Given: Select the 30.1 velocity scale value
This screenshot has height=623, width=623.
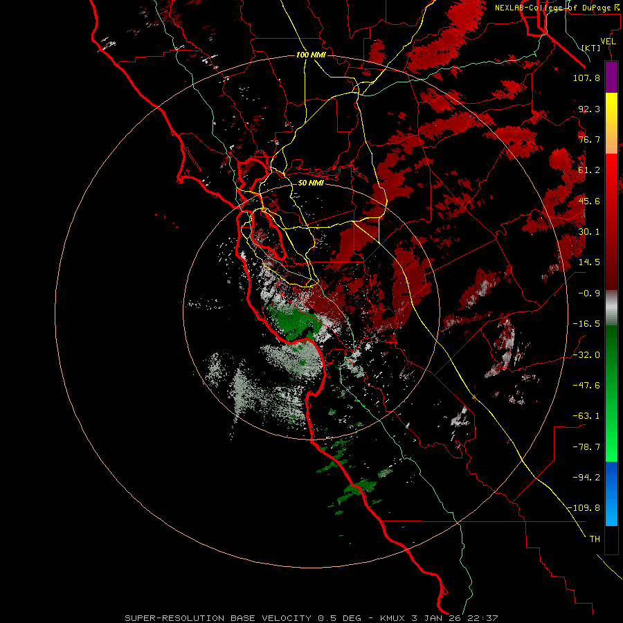Looking at the screenshot, I should coord(589,231).
